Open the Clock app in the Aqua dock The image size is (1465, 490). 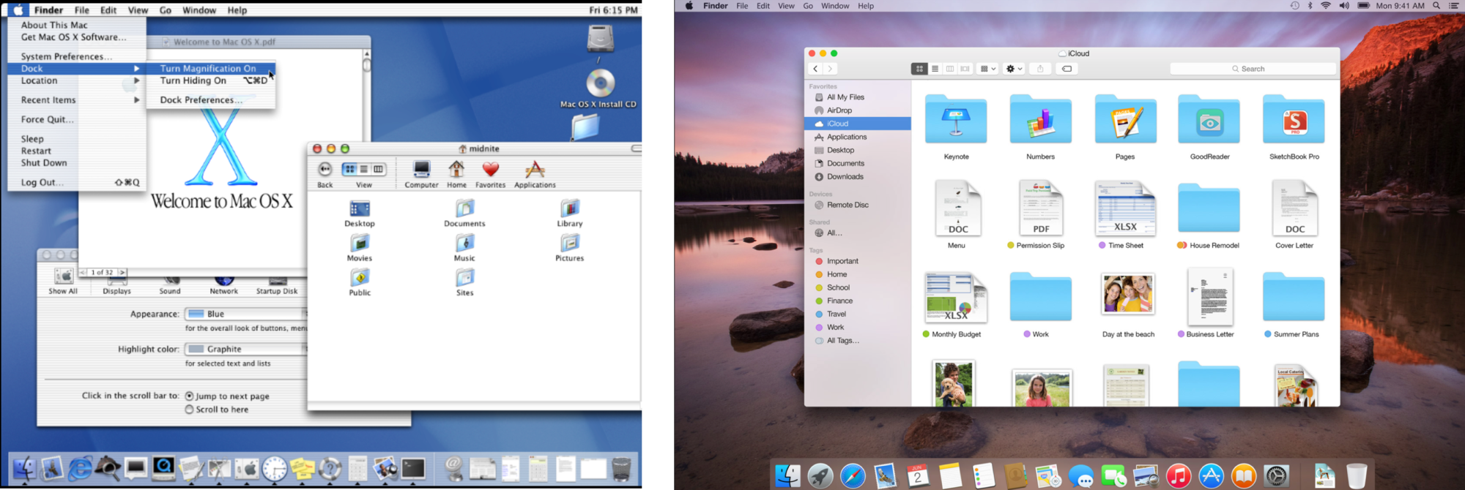275,468
